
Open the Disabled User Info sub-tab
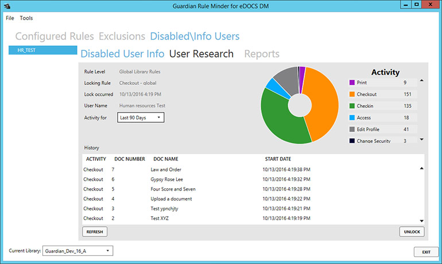(x=122, y=54)
